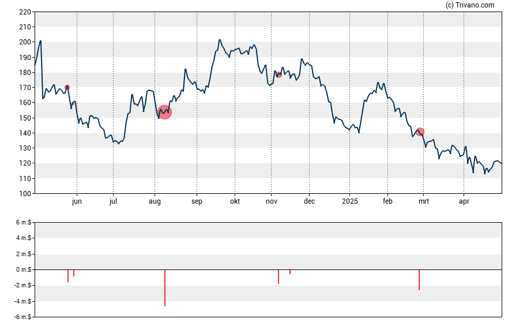Viewport: 512px width, 326px height.
Task: Click the 120 price axis label
Action: 25,163
